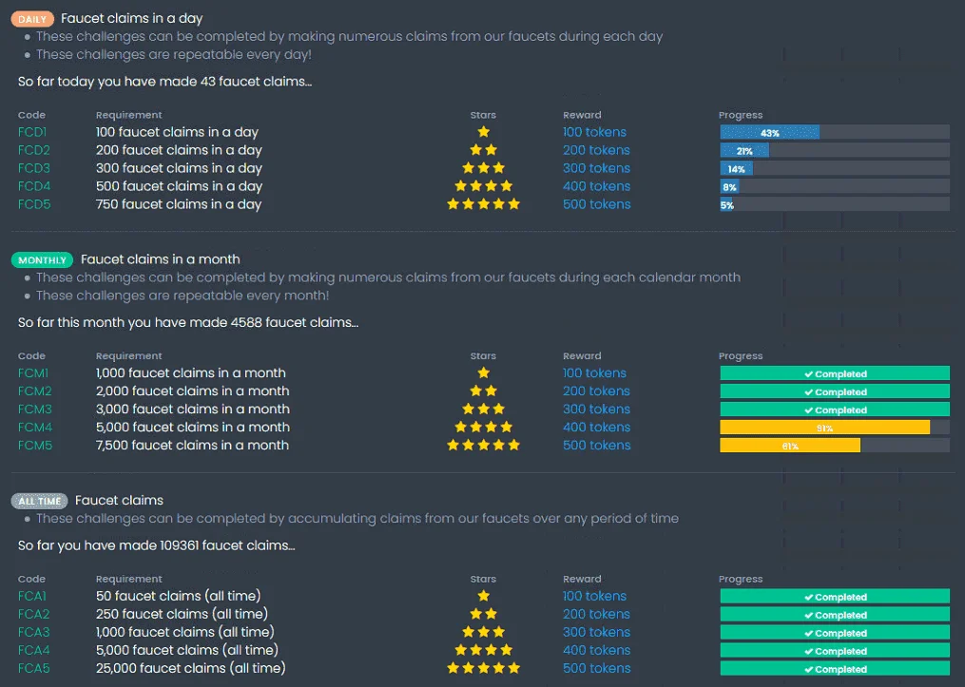Click the FCD3 code link
965x687 pixels.
pos(34,168)
